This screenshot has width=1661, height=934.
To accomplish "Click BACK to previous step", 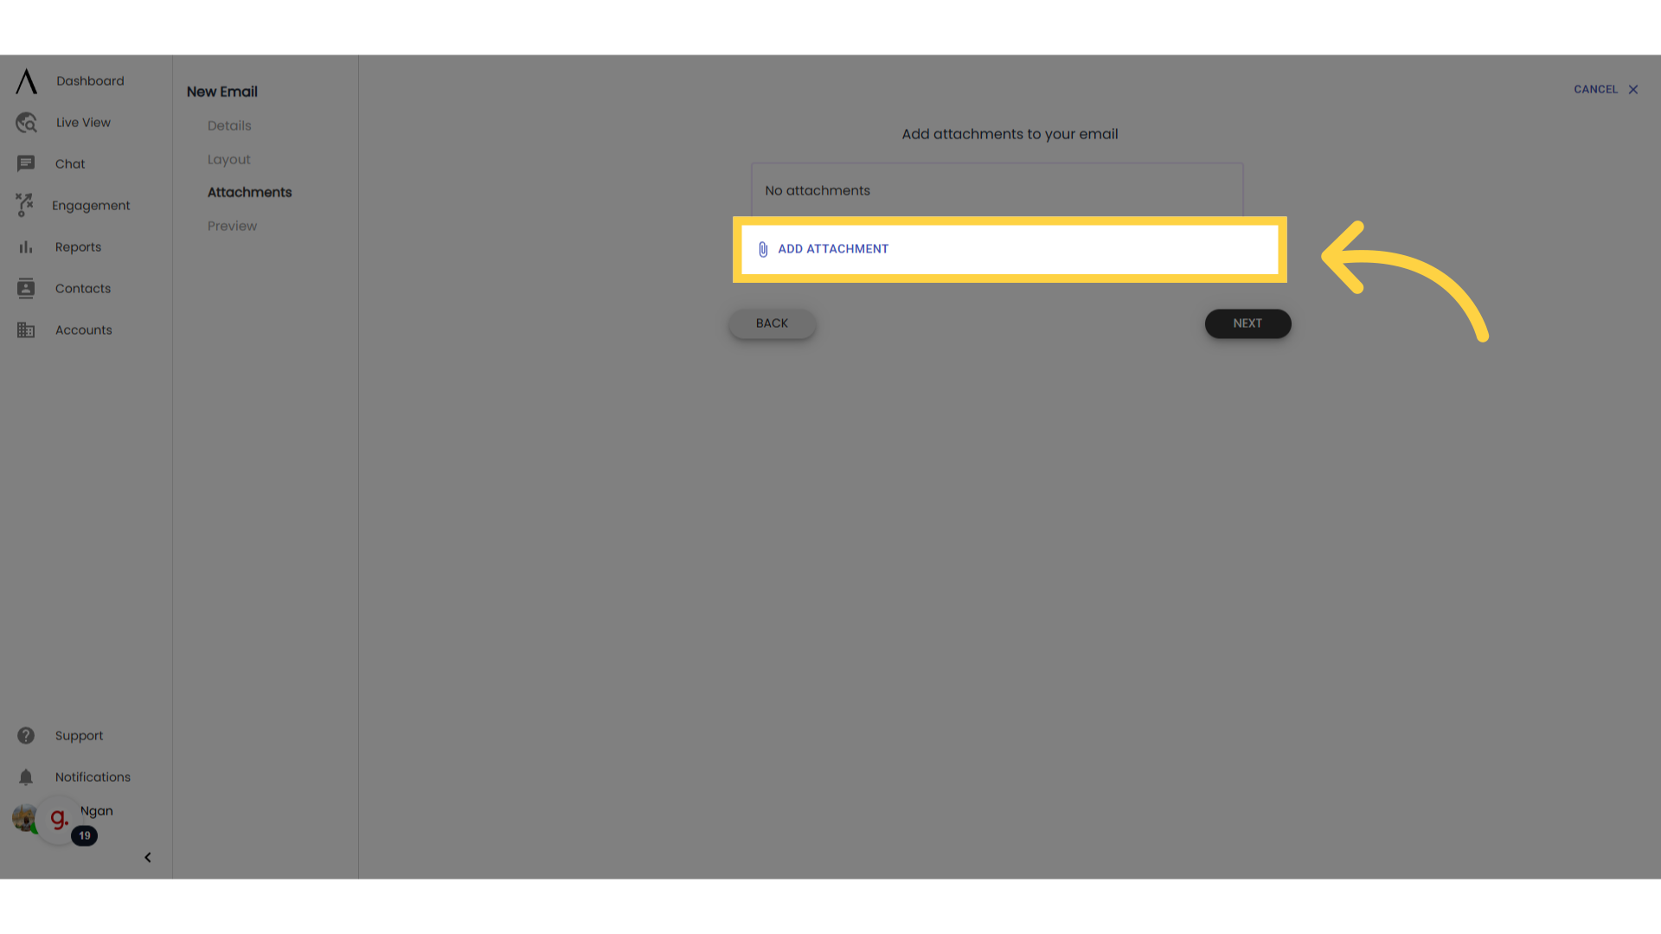I will point(771,323).
